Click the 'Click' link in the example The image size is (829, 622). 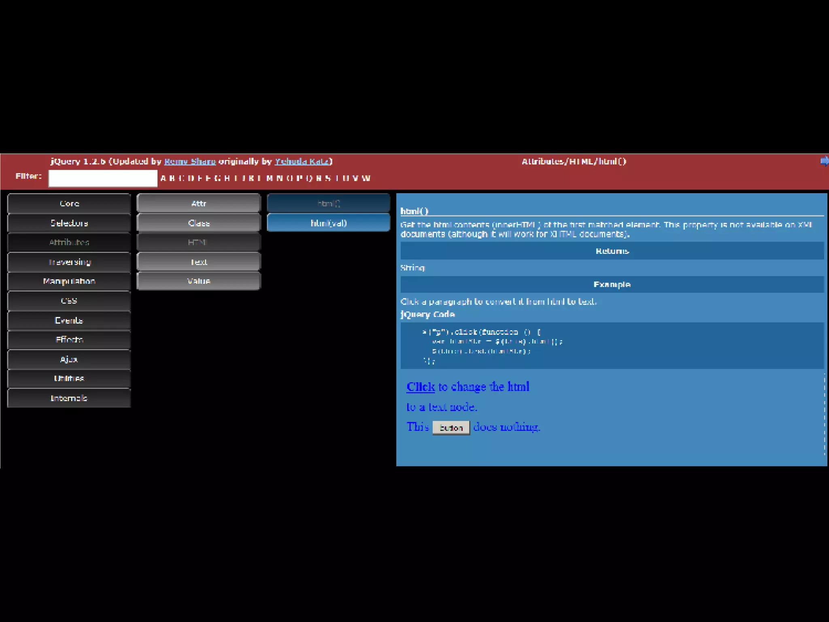pyautogui.click(x=421, y=387)
